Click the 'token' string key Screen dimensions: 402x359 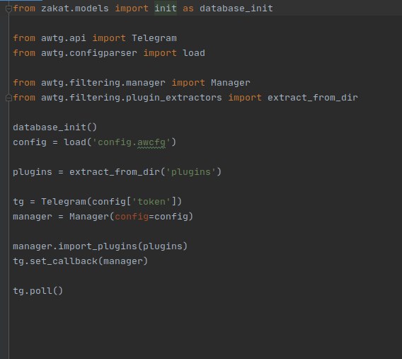[151, 202]
